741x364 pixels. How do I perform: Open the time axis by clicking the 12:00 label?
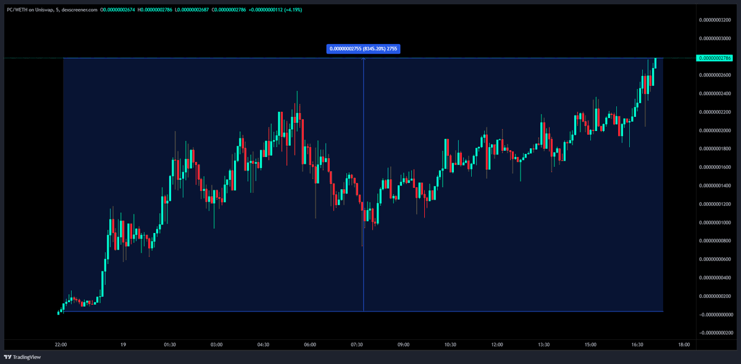497,346
